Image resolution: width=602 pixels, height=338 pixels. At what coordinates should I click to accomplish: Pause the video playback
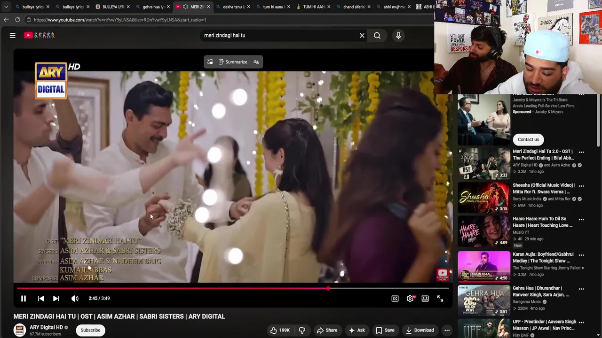pos(23,298)
